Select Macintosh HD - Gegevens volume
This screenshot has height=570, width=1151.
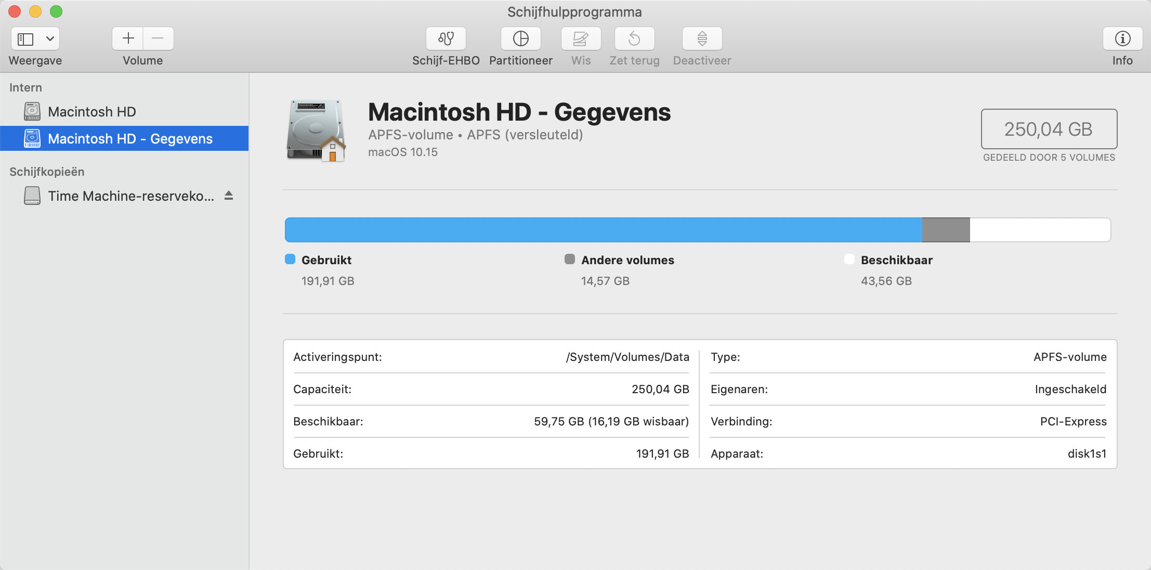coord(130,138)
